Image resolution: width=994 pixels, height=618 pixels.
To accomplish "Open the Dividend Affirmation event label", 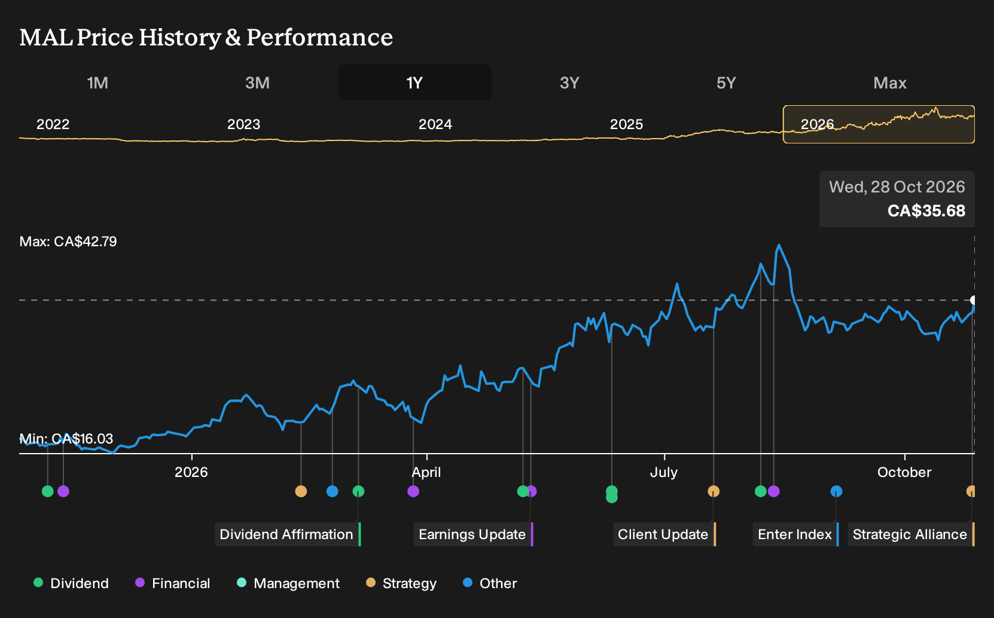I will tap(288, 534).
